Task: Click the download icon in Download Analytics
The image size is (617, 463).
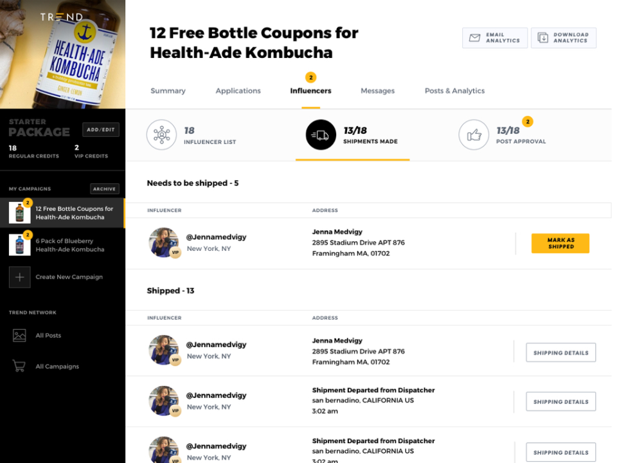Action: click(x=542, y=38)
